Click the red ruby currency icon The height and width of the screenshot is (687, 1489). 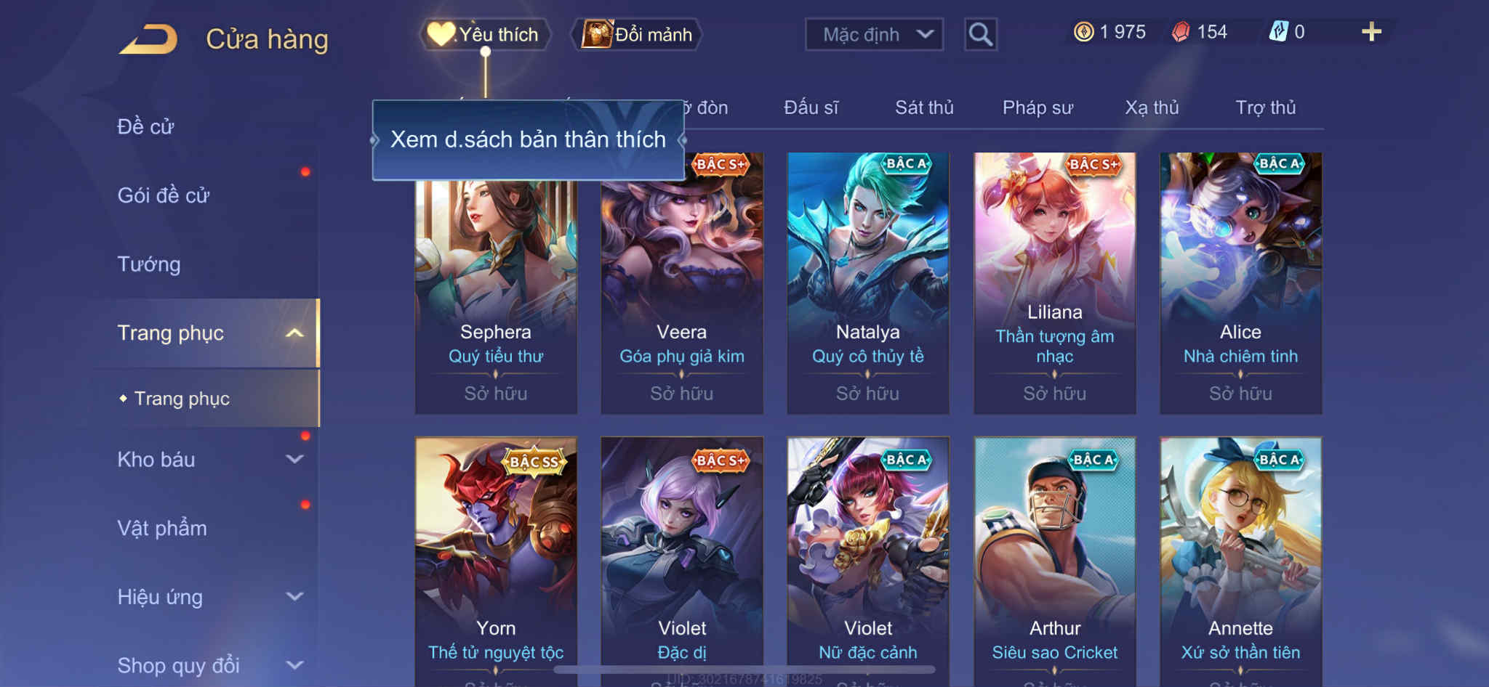pyautogui.click(x=1181, y=32)
